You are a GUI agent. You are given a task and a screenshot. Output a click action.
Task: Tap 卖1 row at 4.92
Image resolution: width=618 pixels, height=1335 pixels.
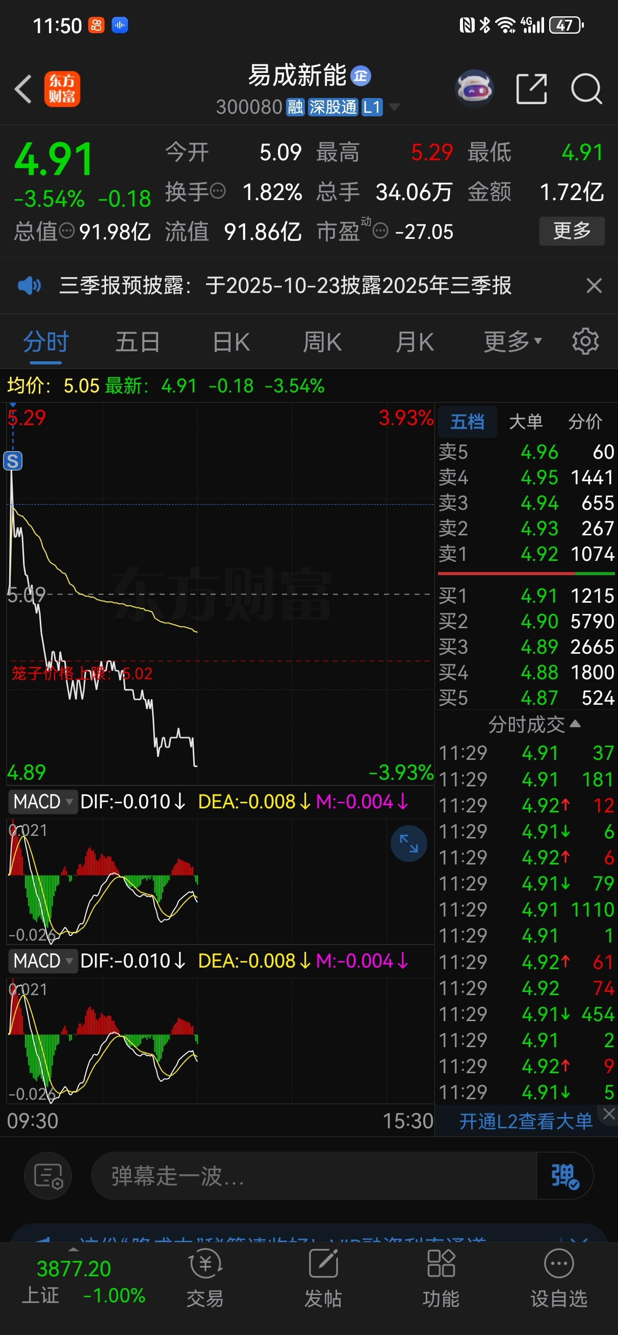526,554
